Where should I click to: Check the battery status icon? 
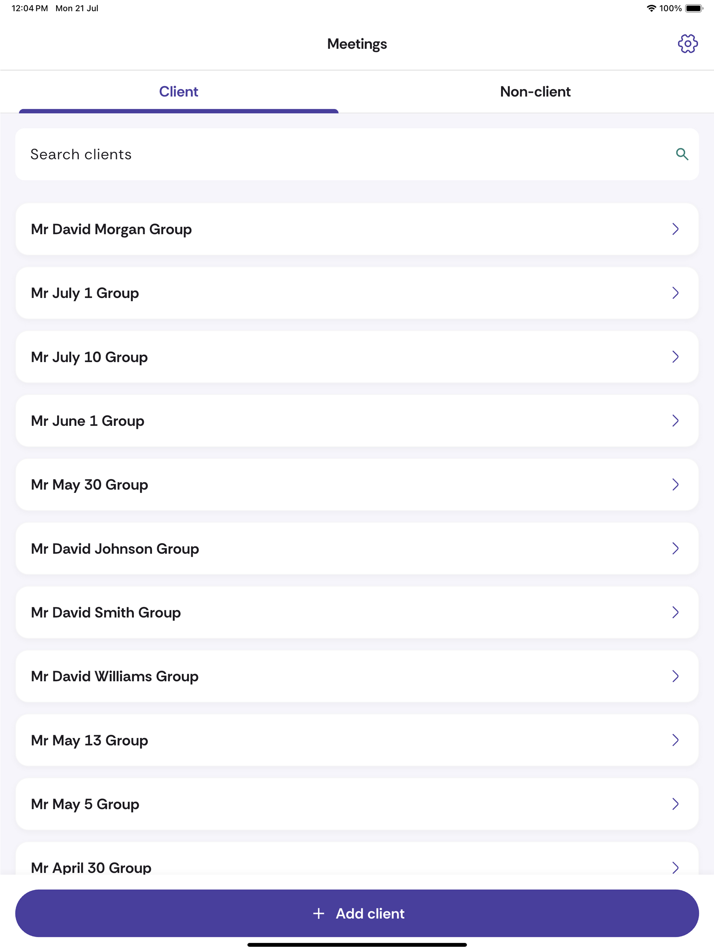tap(694, 8)
